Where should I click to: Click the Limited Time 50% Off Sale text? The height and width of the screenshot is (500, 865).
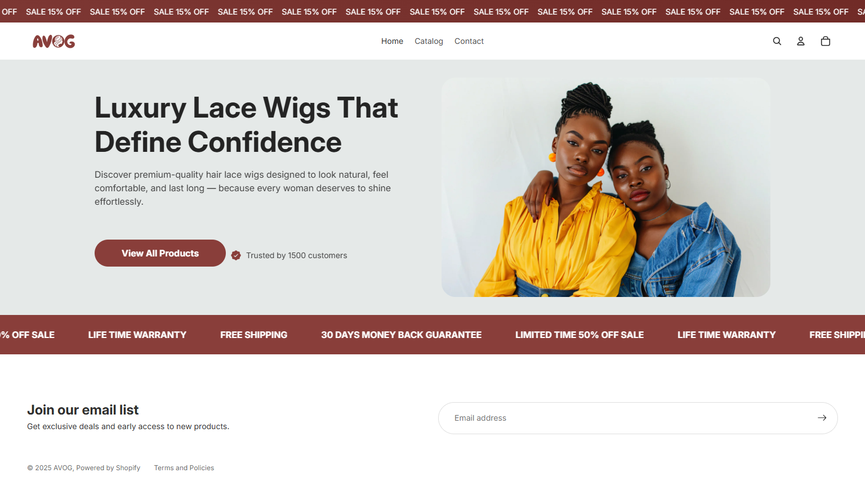tap(579, 335)
